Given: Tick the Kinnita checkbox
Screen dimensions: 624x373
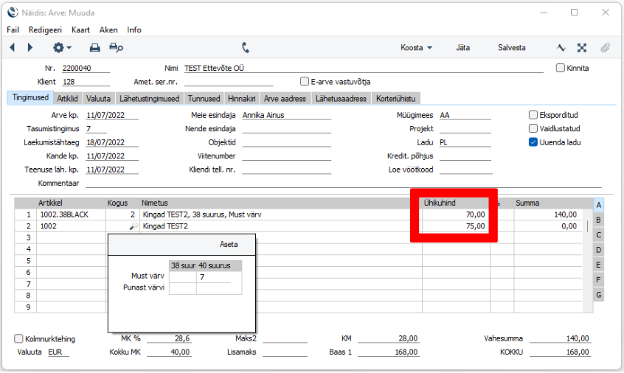Looking at the screenshot, I should coord(561,68).
